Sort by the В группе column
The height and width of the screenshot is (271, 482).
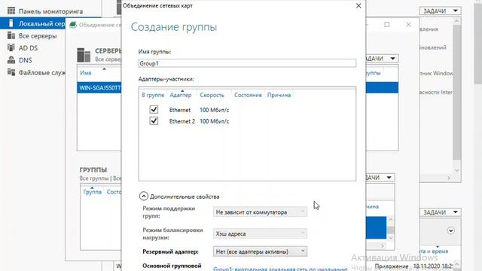coord(153,95)
